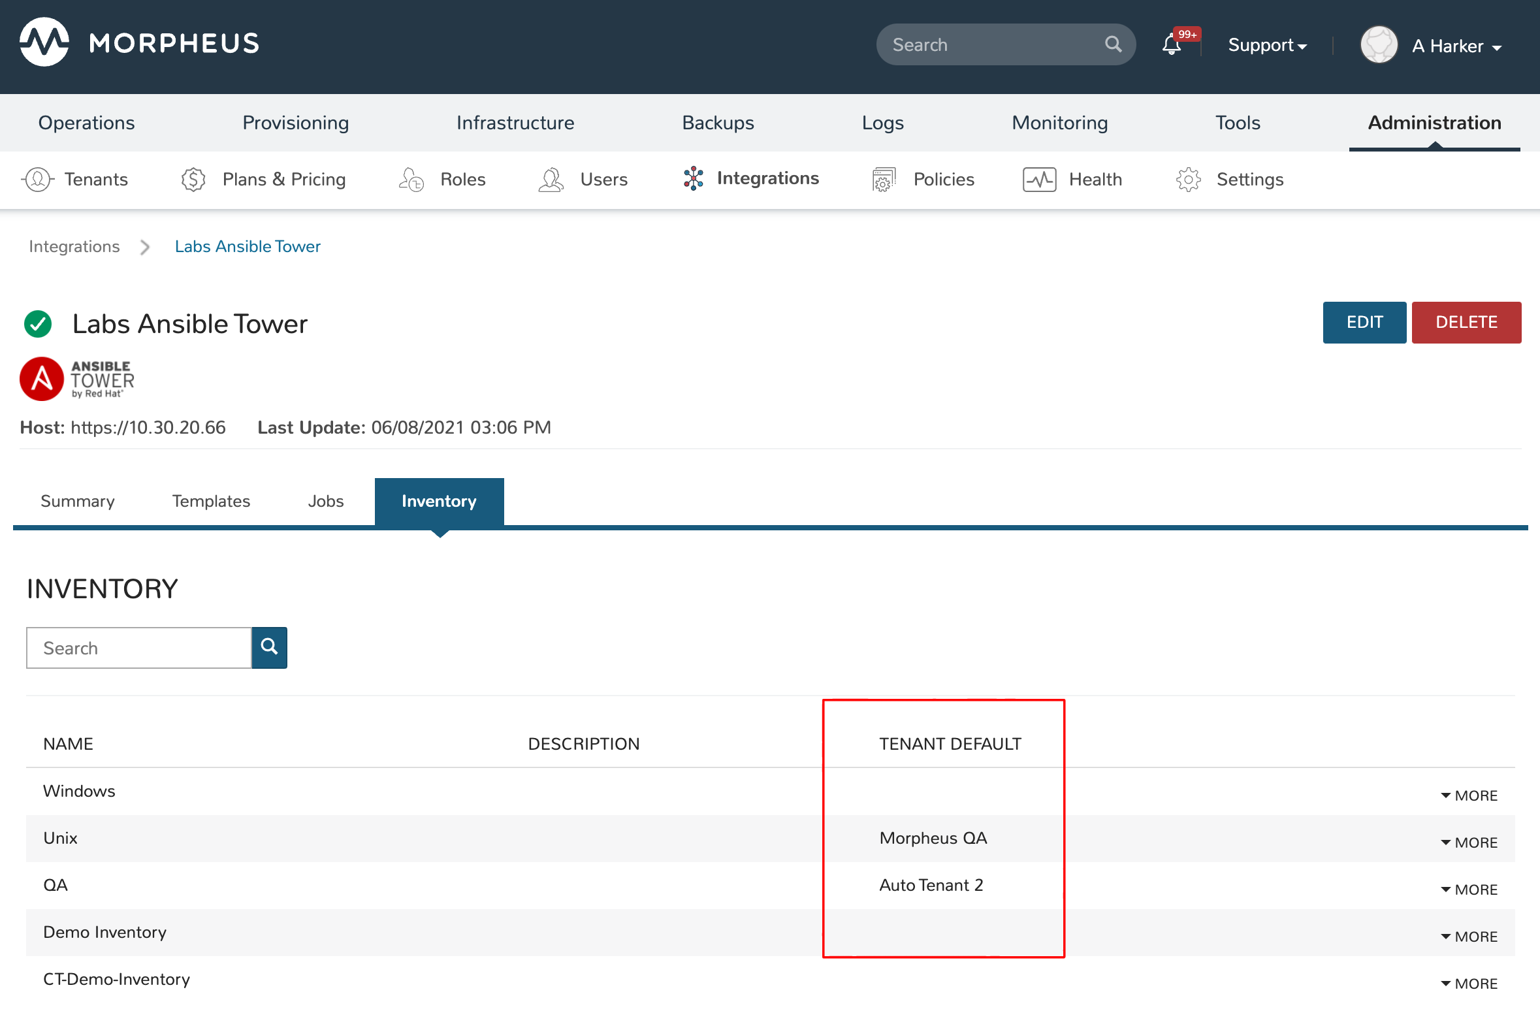Click the Morpheus logo icon
The width and height of the screenshot is (1540, 1028).
(44, 42)
